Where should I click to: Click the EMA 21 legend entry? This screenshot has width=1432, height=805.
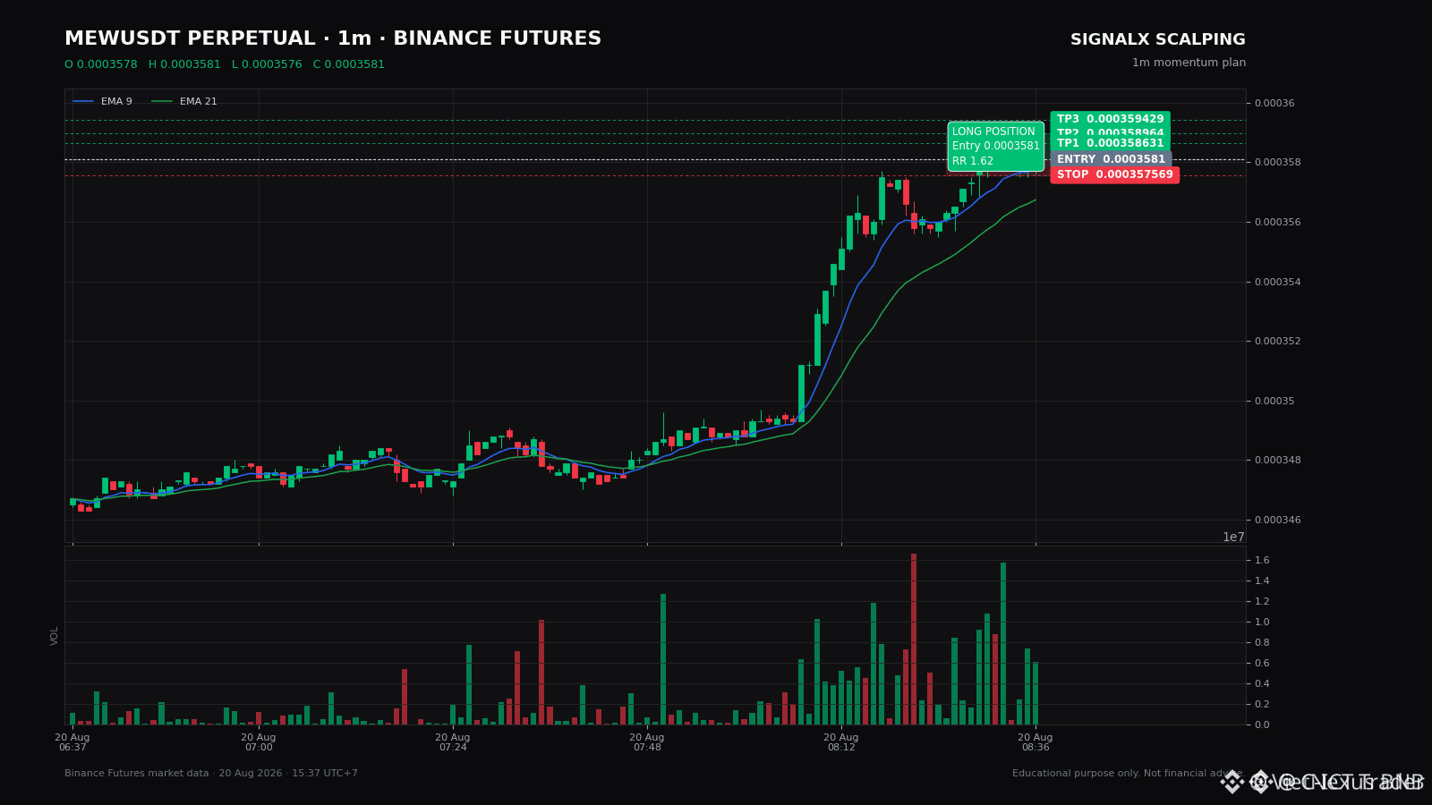[184, 102]
